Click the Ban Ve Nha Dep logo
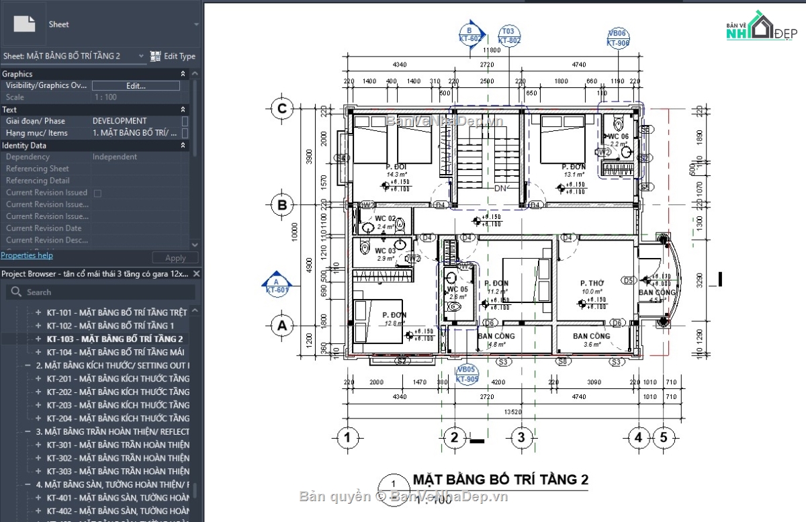806x522 pixels. pyautogui.click(x=761, y=27)
